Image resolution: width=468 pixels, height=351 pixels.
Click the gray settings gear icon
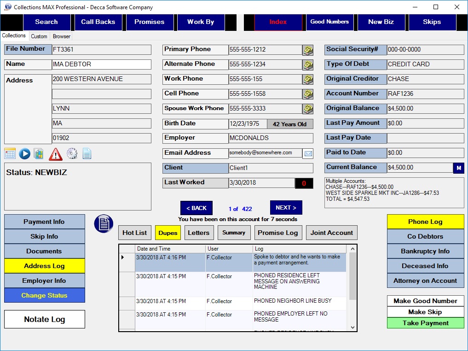(72, 154)
